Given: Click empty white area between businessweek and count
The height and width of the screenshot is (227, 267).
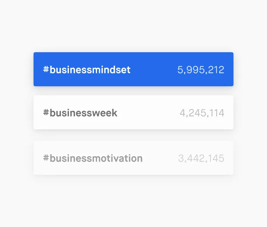Looking at the screenshot, I should tap(148, 113).
